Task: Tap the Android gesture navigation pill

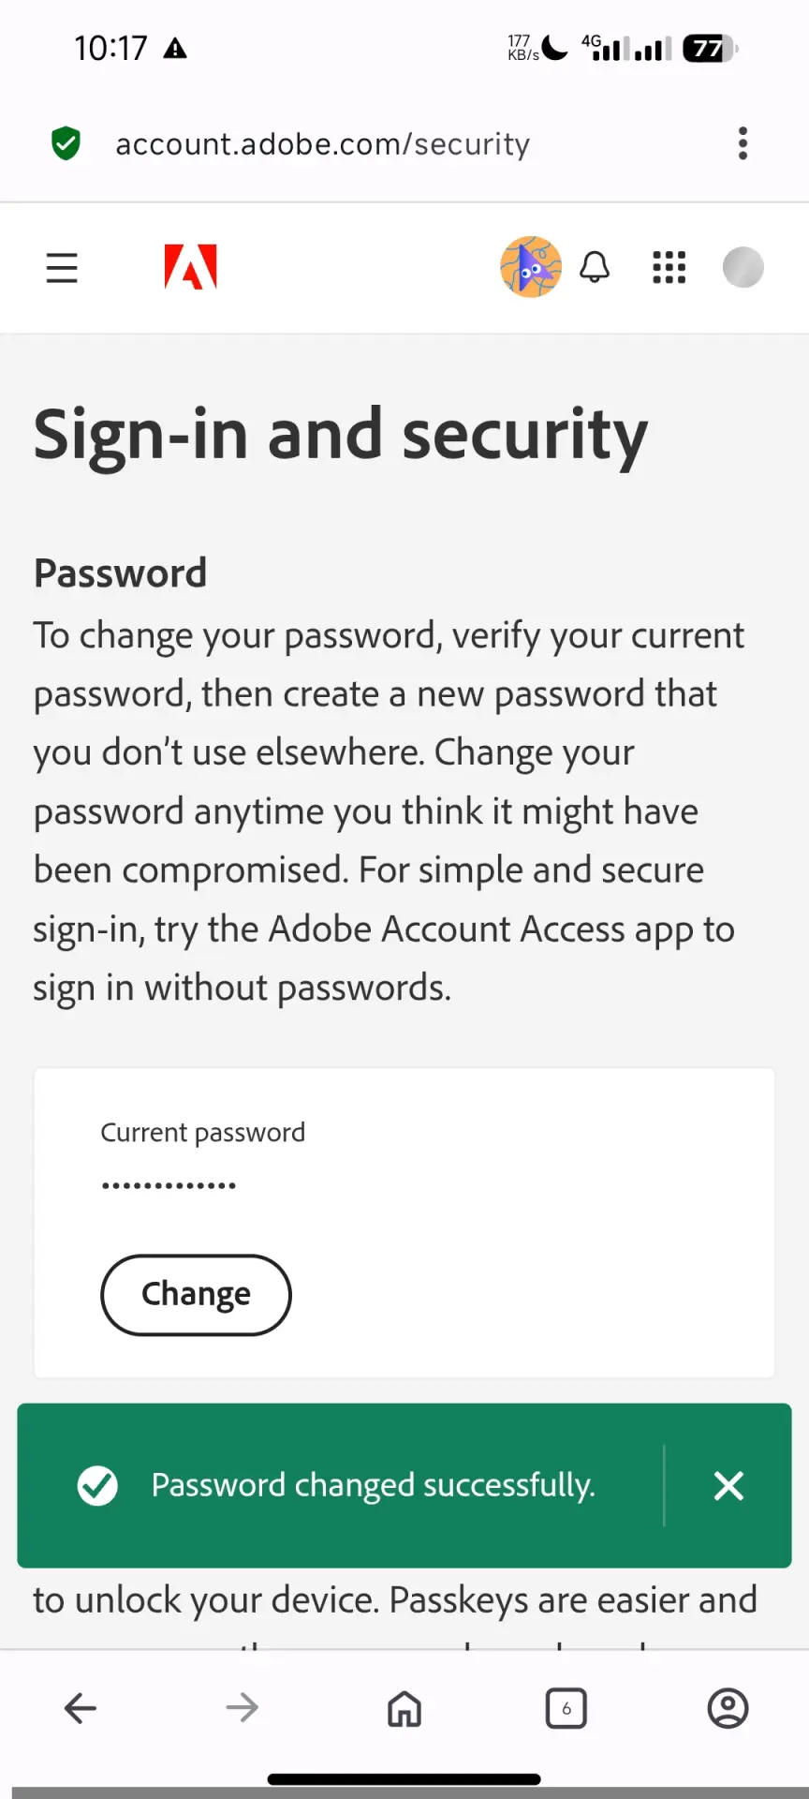Action: click(x=404, y=1778)
